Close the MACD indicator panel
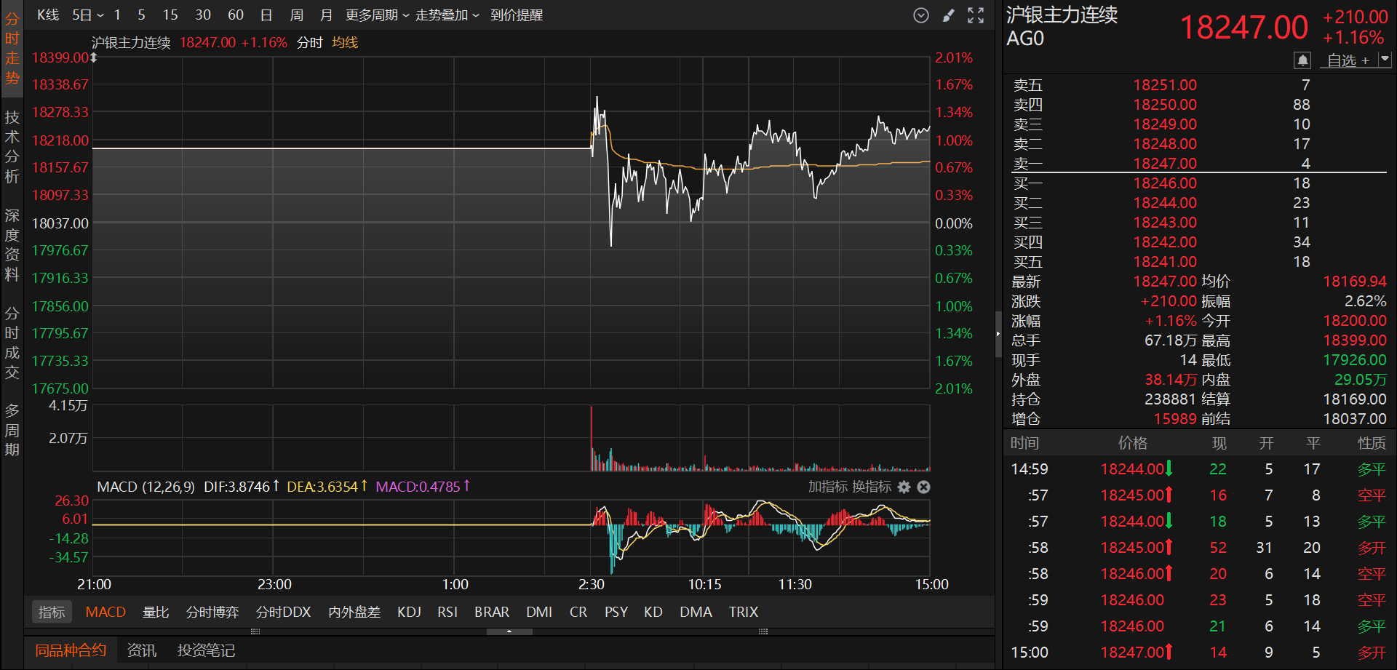 coord(923,487)
